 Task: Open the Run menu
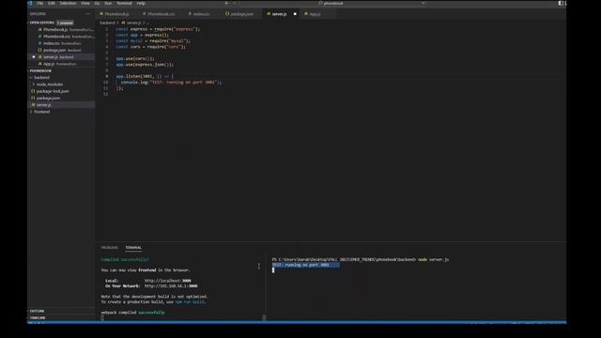[108, 3]
